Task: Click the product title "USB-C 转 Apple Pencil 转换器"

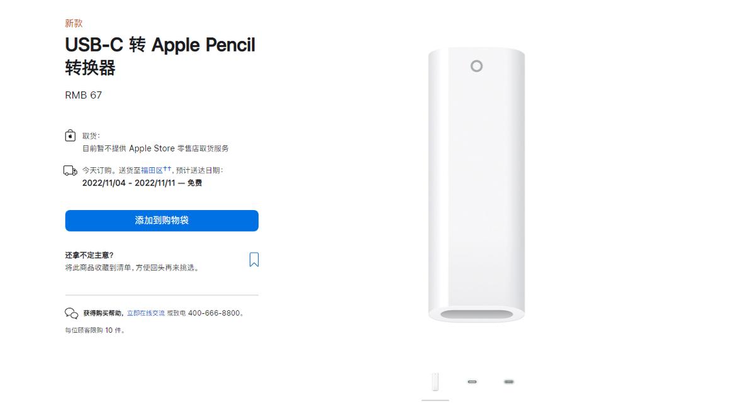Action: click(160, 57)
